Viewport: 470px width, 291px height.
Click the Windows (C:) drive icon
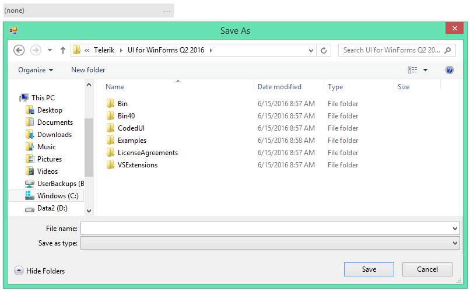tap(30, 196)
